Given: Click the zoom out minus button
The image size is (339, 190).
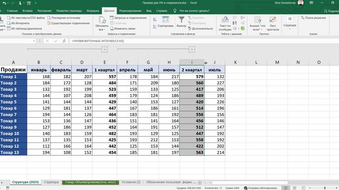Looking at the screenshot, I should pyautogui.click(x=310, y=188).
